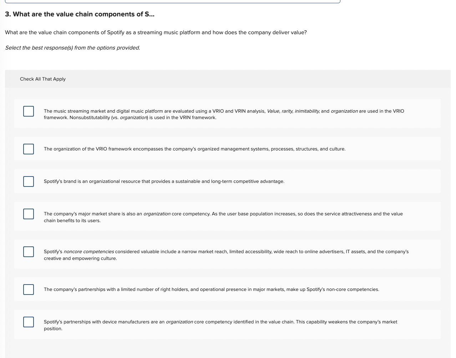The width and height of the screenshot is (456, 358).
Task: Click the text about organization of the VRIO framework
Action: click(x=194, y=149)
